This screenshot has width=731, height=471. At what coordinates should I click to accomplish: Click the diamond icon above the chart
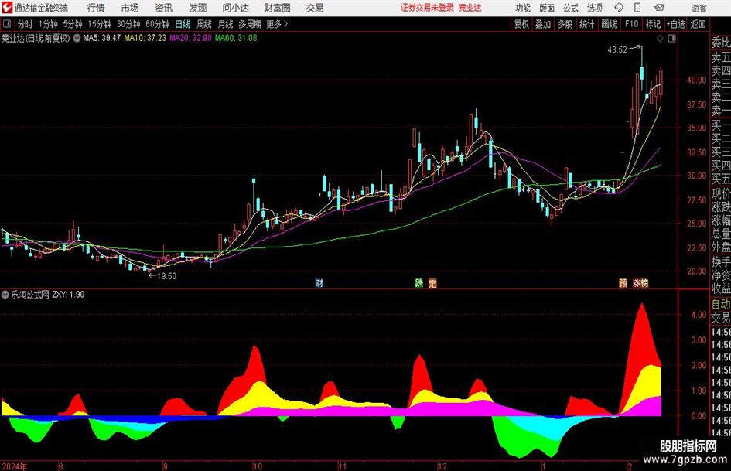click(660, 39)
